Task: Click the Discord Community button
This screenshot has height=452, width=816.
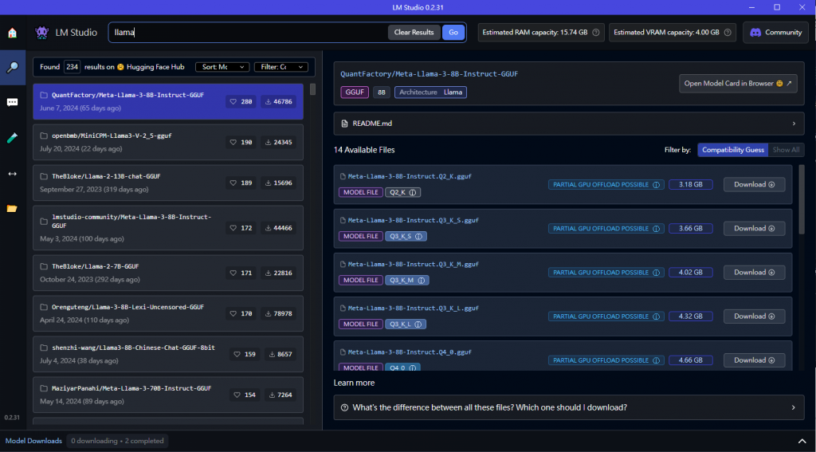Action: click(775, 32)
